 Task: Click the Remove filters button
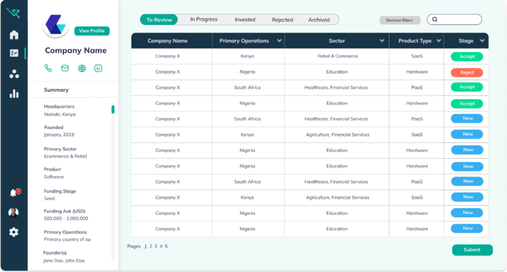(x=399, y=20)
